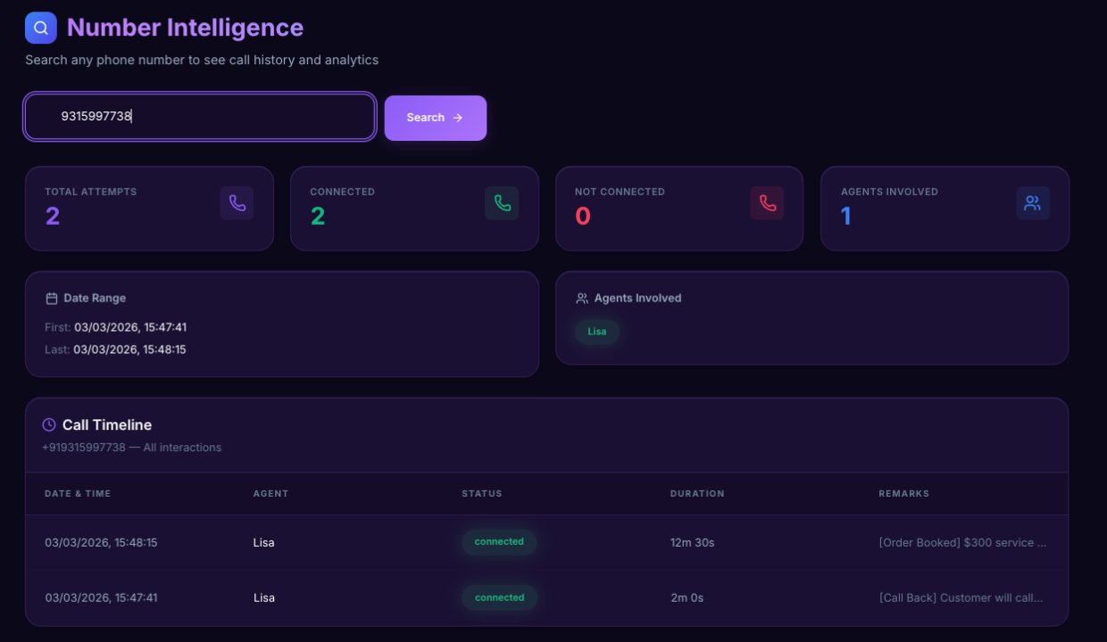
Task: Open the first connected status badge
Action: tap(498, 541)
